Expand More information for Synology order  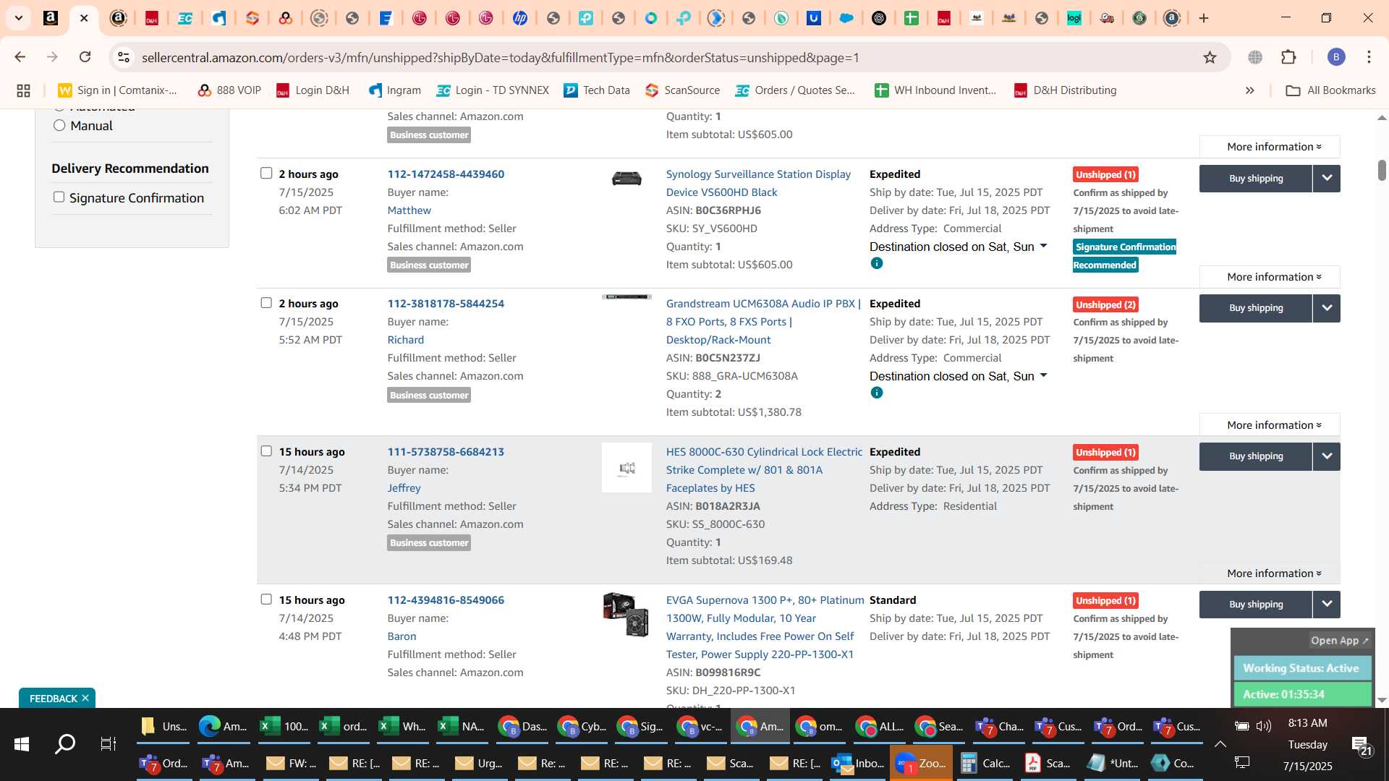click(x=1270, y=277)
